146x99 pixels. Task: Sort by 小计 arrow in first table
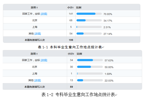pos(73,7)
